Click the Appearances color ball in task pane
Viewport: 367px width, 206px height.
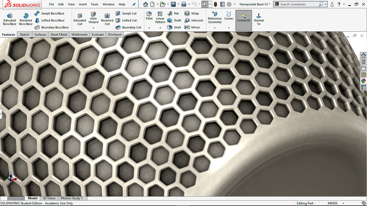click(x=363, y=81)
